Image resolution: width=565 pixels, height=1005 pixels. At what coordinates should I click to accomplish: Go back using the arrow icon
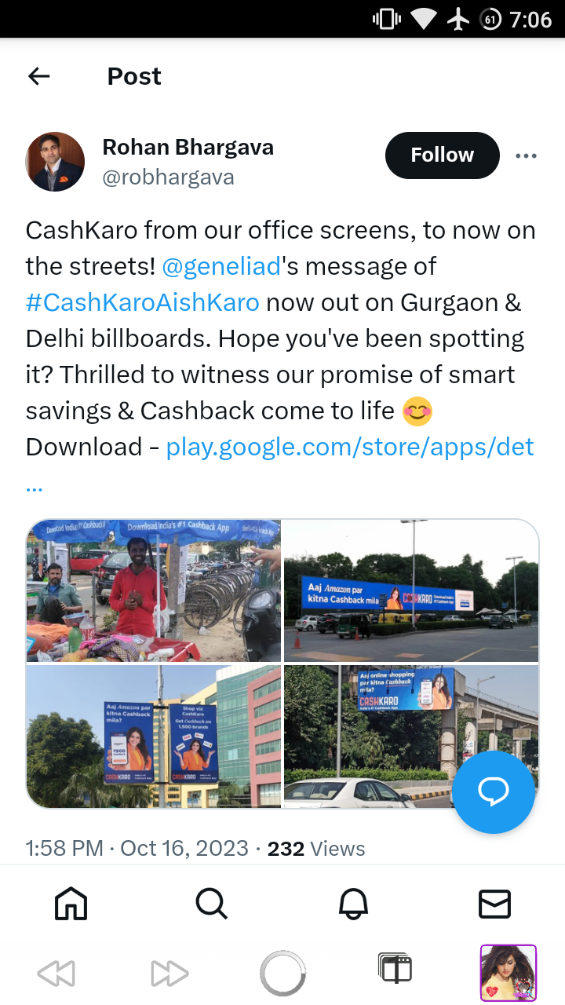tap(38, 76)
